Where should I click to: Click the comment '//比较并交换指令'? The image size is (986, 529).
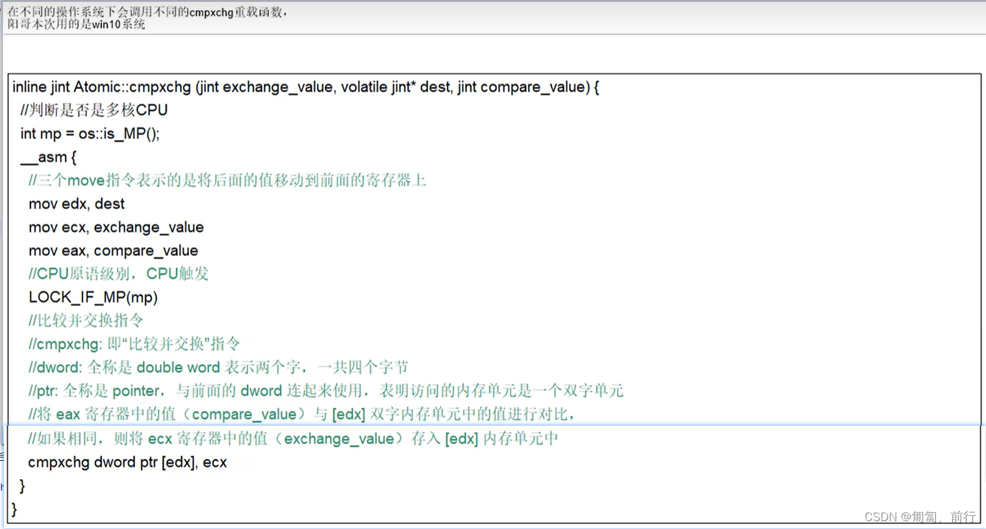pos(86,320)
